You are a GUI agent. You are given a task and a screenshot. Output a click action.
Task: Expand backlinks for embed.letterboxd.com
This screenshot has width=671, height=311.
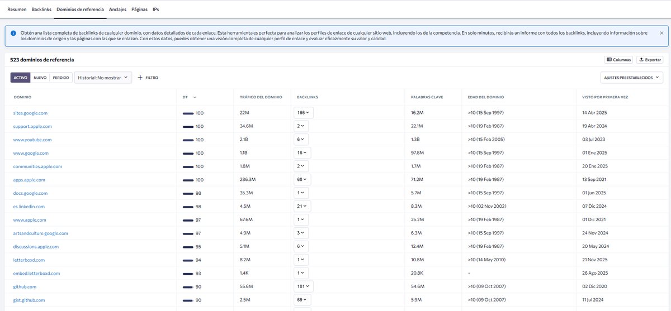(301, 274)
